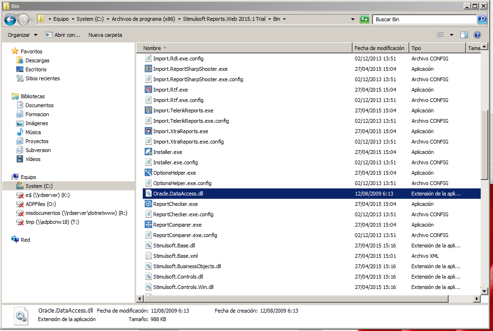This screenshot has height=331, width=493.
Task: Go back with the blue Back arrow
Action: pos(10,19)
